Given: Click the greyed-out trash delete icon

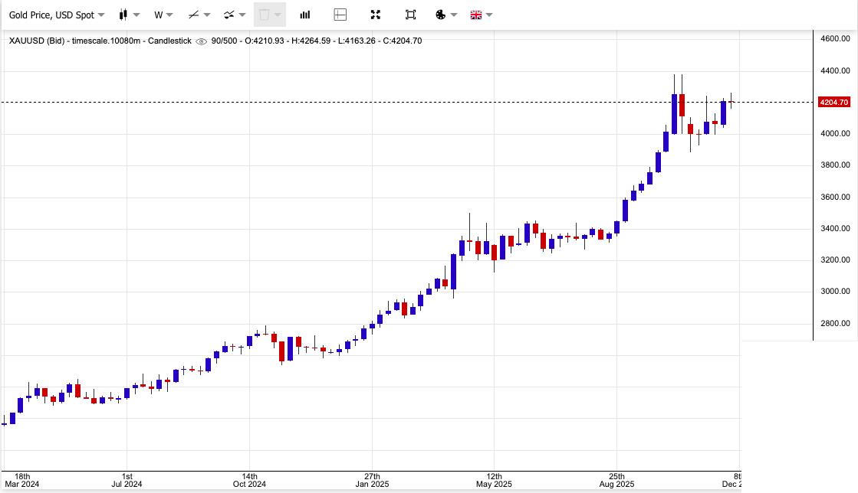Looking at the screenshot, I should pos(264,15).
